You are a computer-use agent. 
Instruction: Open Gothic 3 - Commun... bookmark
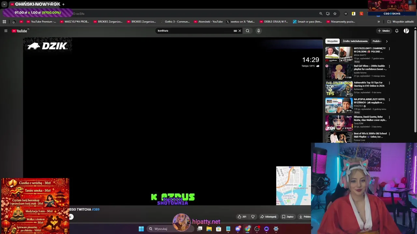[175, 22]
